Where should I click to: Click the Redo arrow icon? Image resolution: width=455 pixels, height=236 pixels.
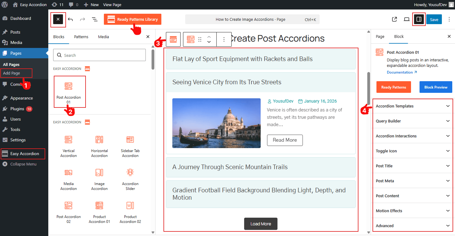tap(83, 19)
